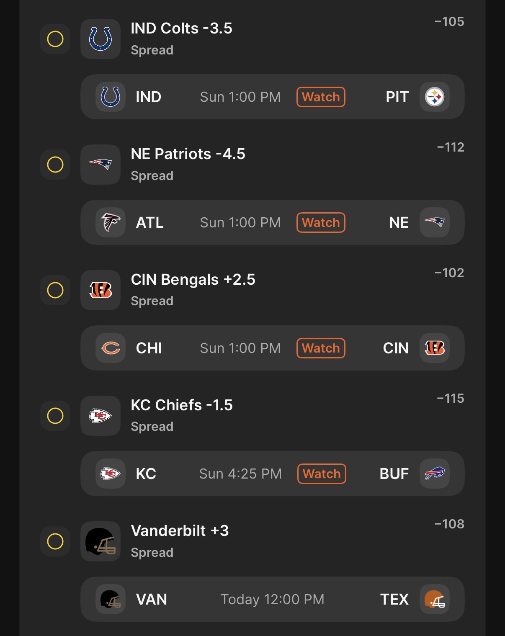Watch the KC vs BUF game
Image resolution: width=505 pixels, height=636 pixels.
pos(322,474)
